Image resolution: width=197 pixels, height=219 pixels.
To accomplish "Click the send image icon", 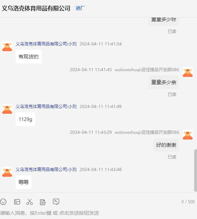I will (17, 202).
